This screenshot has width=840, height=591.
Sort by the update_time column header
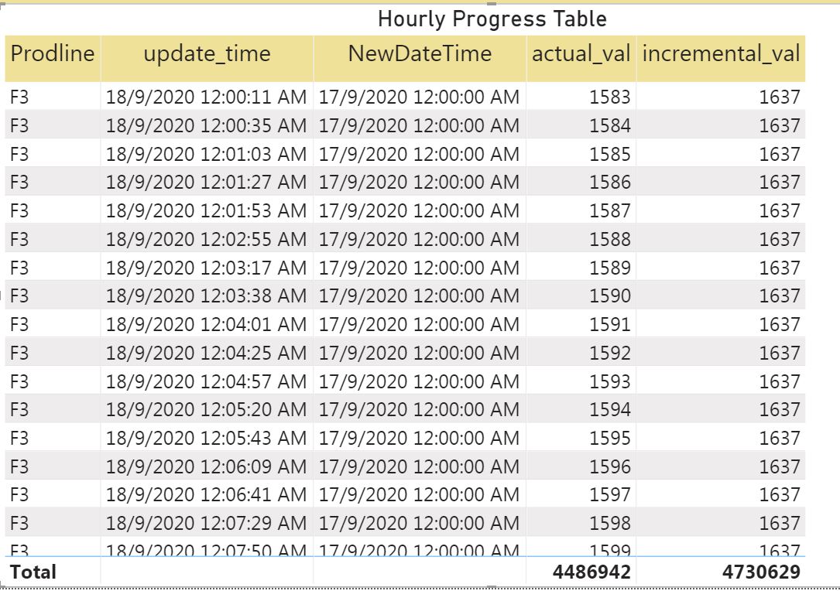(x=207, y=53)
